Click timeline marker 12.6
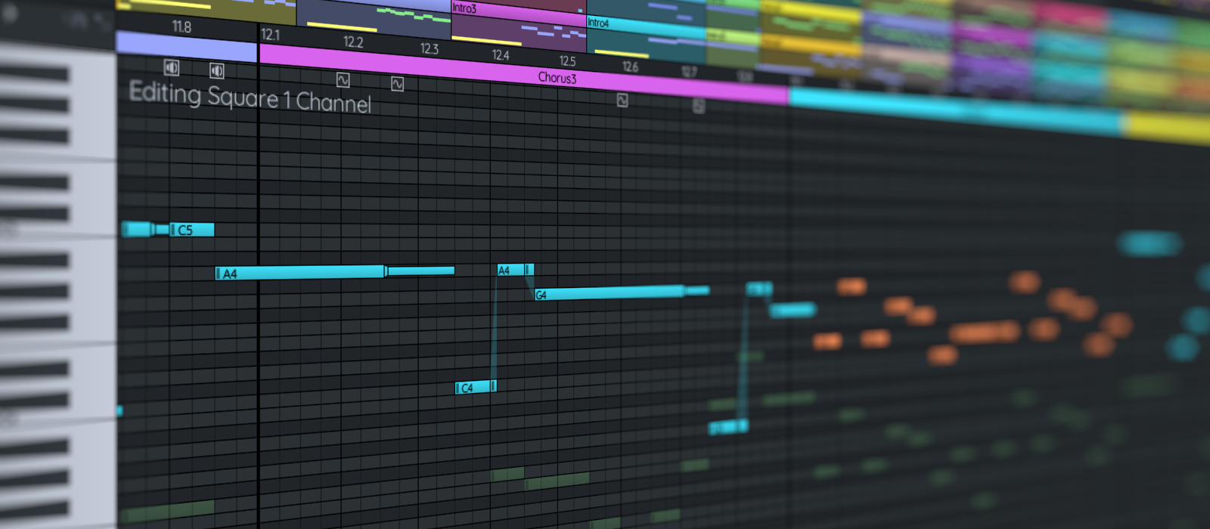This screenshot has width=1210, height=529. [x=630, y=67]
